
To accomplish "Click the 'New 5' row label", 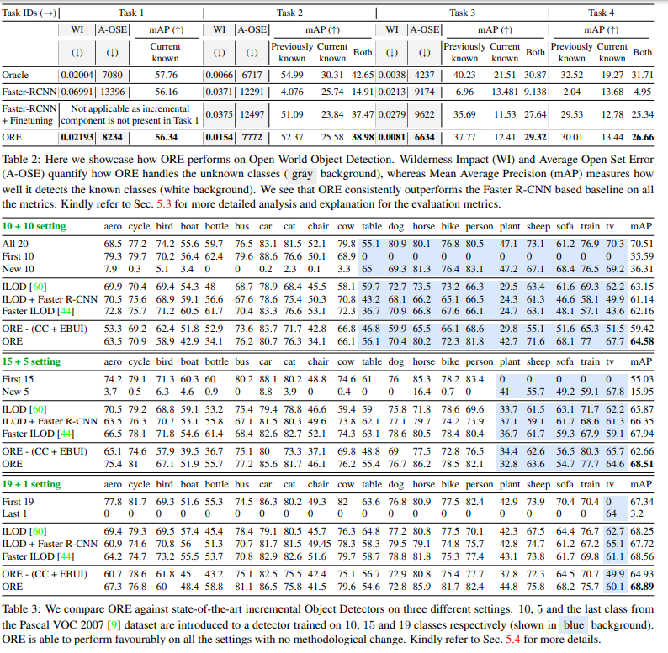I will (x=15, y=392).
